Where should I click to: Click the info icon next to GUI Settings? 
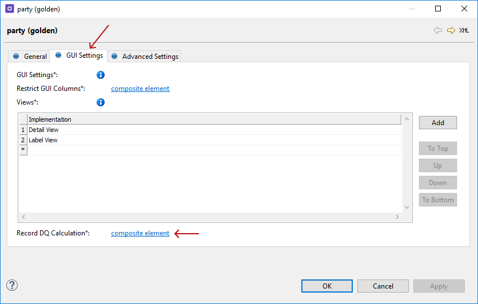101,75
